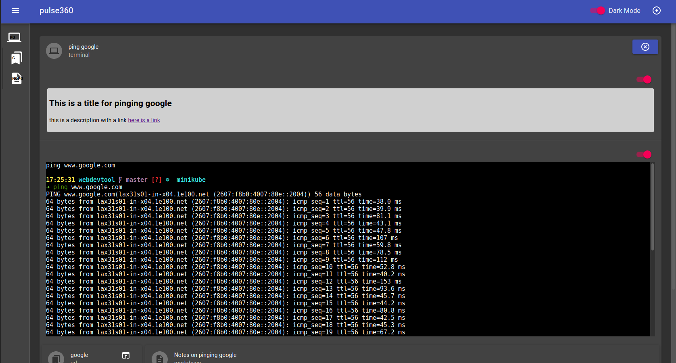The width and height of the screenshot is (676, 363).
Task: Click the terminal output vertical scrollbar
Action: pos(652,207)
